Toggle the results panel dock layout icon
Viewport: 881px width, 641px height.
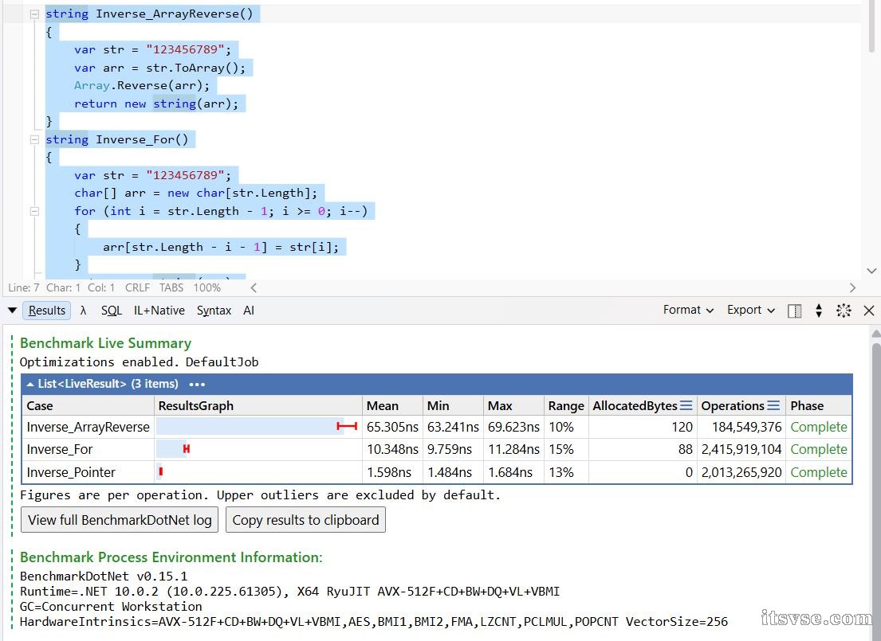[x=794, y=311]
